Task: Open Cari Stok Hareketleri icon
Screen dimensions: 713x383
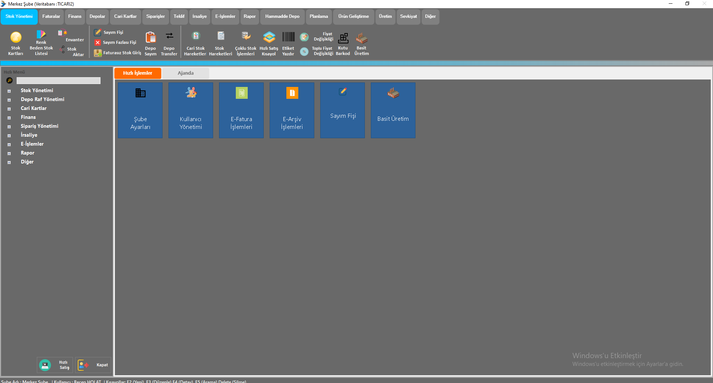Action: click(196, 36)
